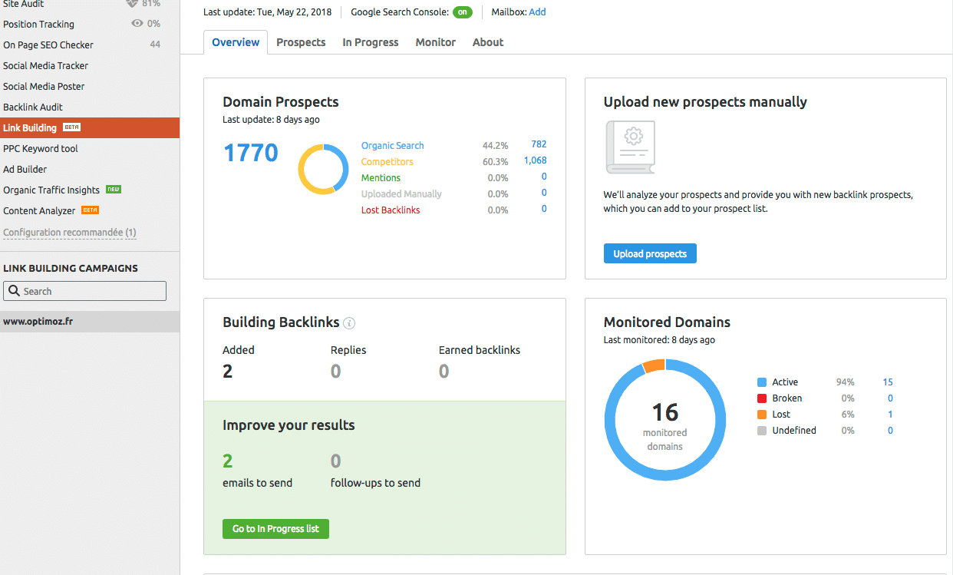Open Content Analyzer tool
The height and width of the screenshot is (575, 953).
(39, 210)
